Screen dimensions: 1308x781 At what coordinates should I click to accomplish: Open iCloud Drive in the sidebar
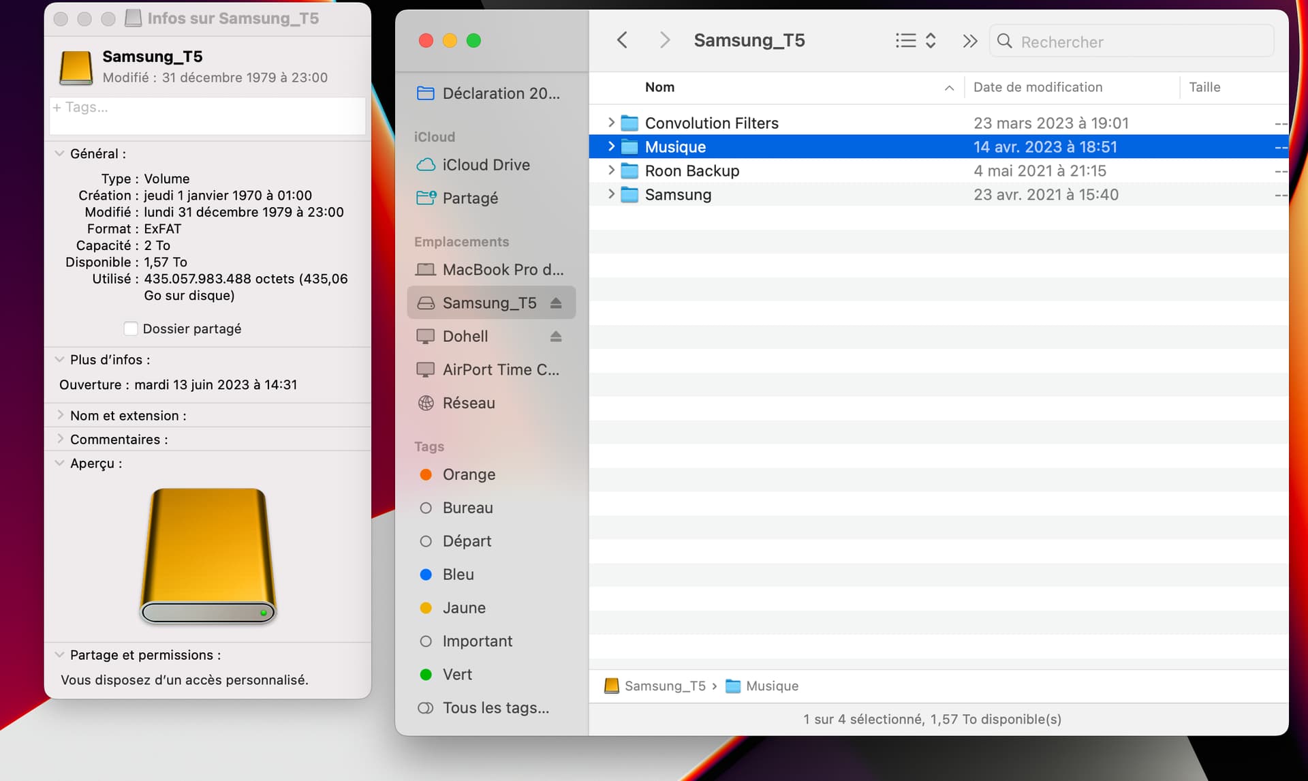[485, 165]
